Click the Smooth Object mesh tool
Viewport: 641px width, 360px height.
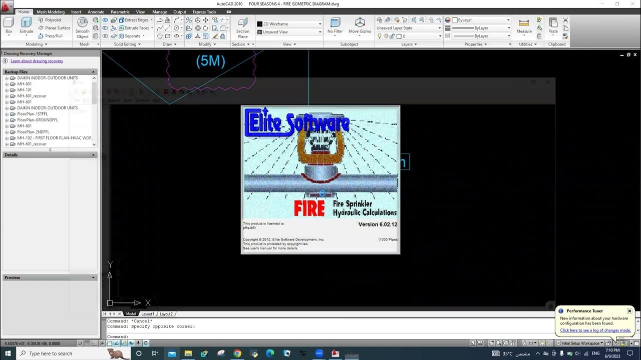[83, 27]
